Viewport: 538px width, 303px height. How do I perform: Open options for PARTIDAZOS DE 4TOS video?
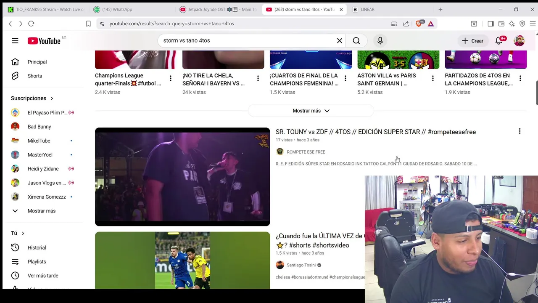pos(520,78)
